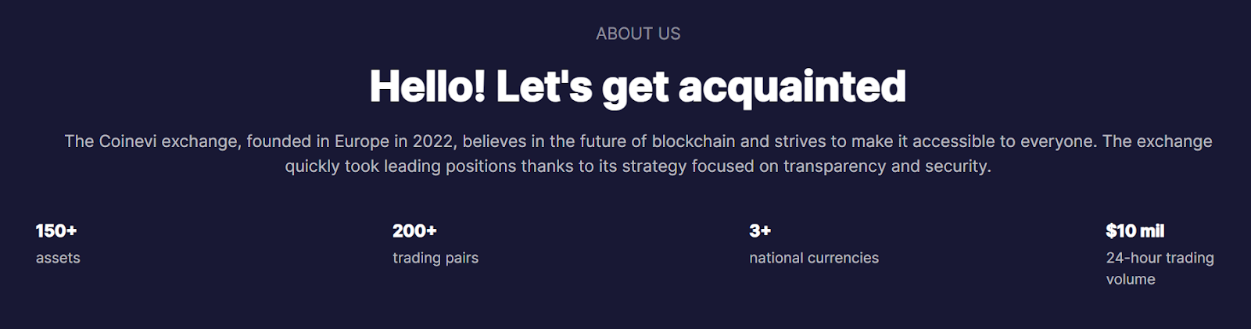Click the word "acquainted" in the heading

(792, 86)
